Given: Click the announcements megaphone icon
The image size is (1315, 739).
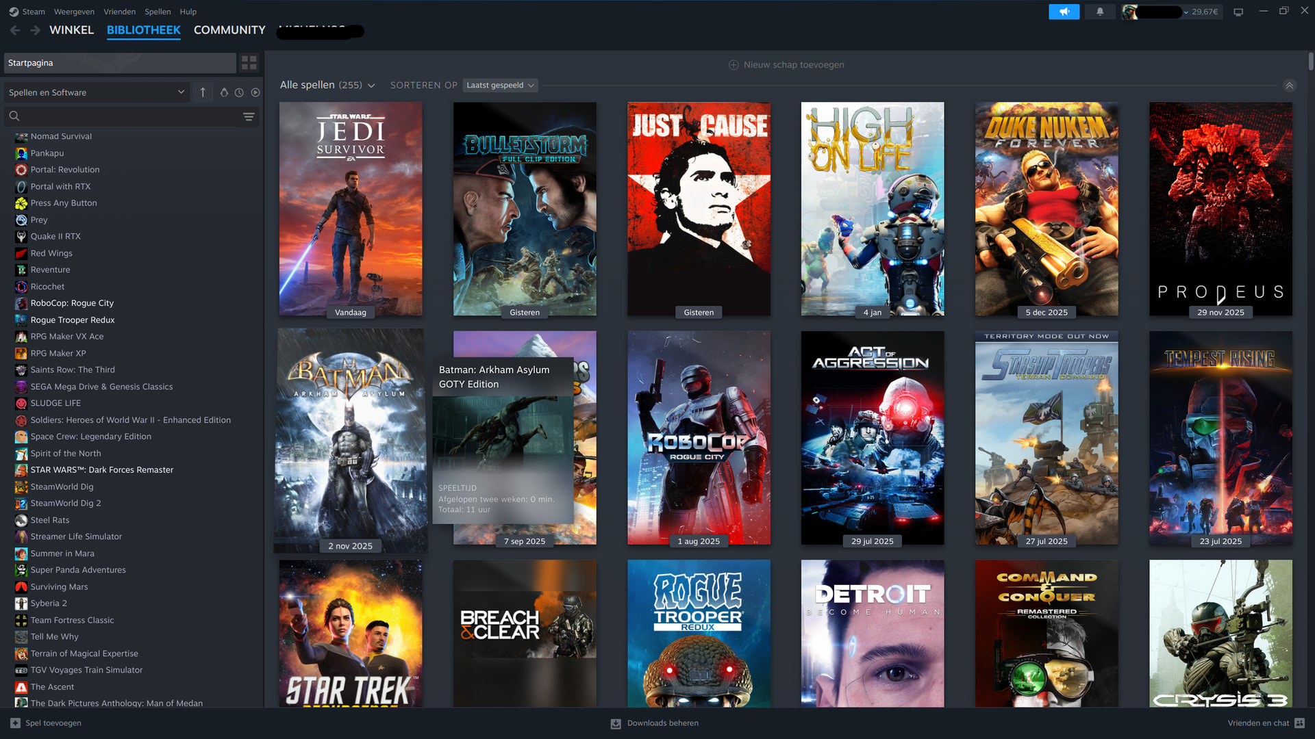Looking at the screenshot, I should [x=1064, y=12].
